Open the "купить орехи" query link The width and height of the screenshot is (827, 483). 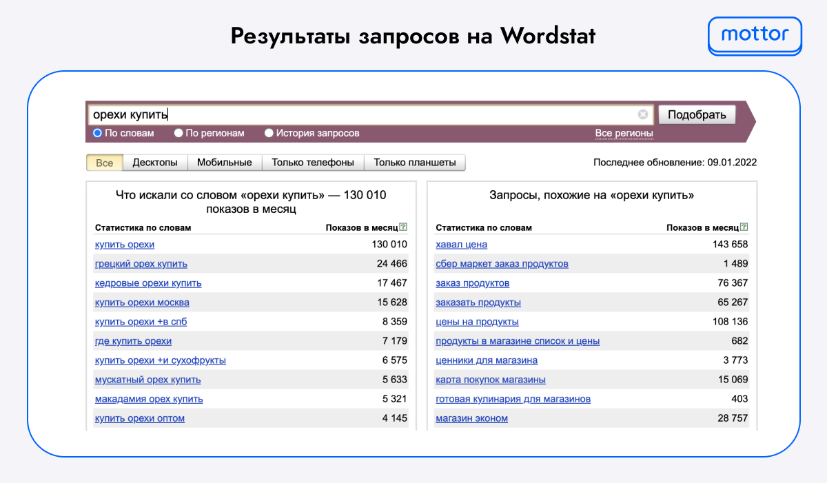point(125,245)
